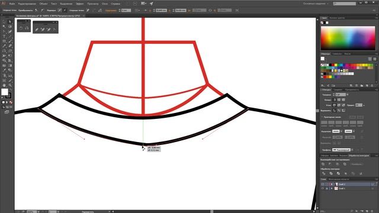
Task: Open the Окно menu
Action: click(105, 4)
